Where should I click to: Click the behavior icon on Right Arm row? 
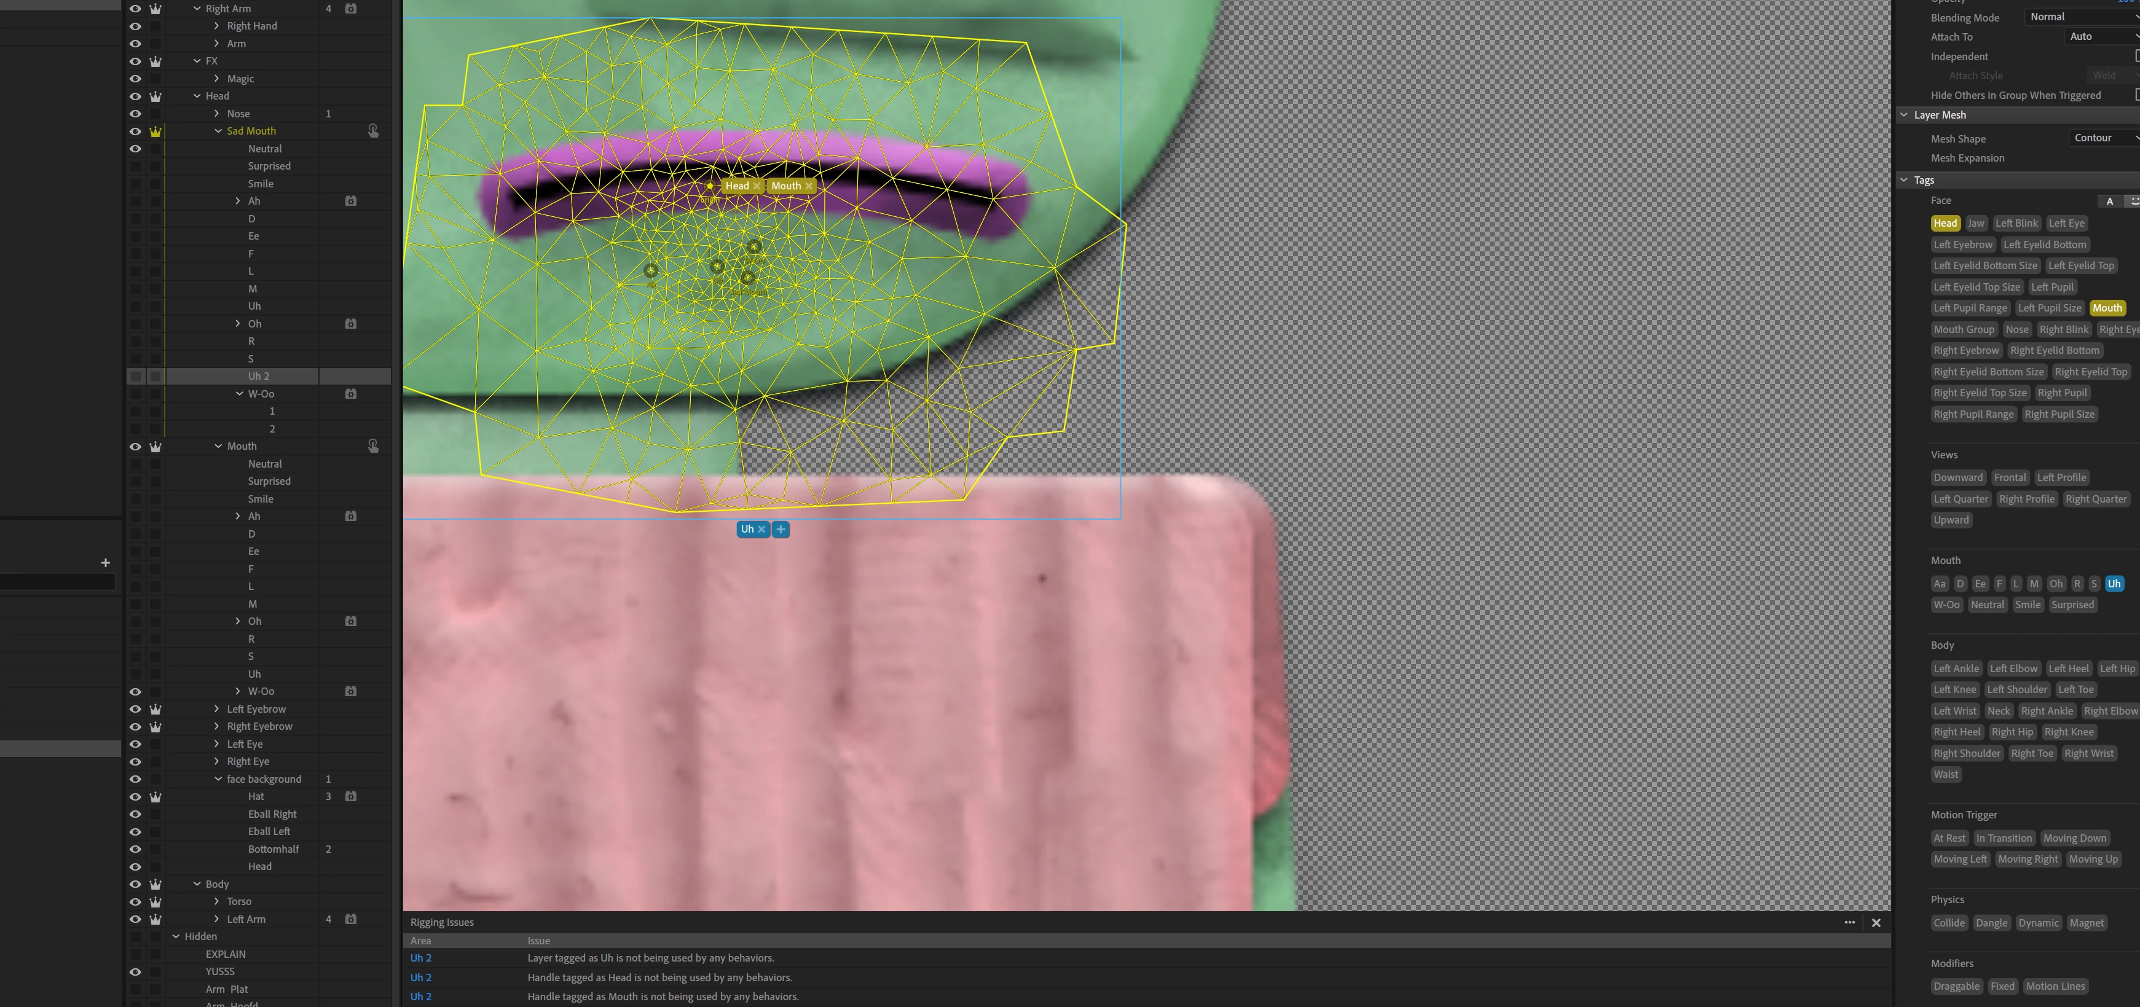click(350, 9)
